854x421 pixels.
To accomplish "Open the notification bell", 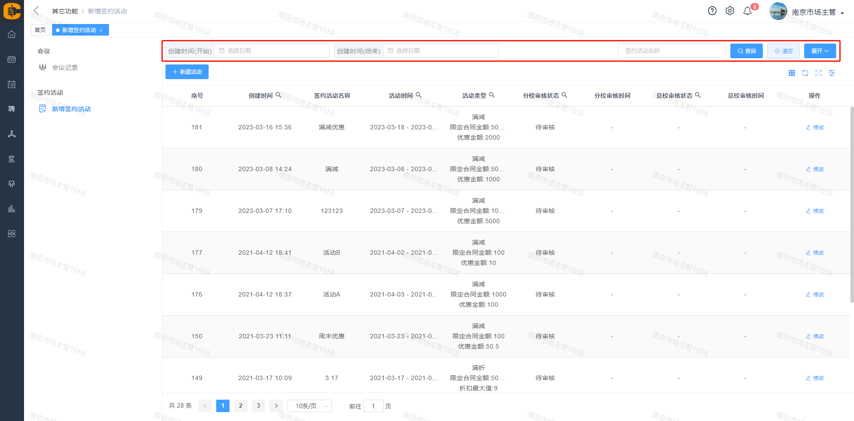I will pyautogui.click(x=748, y=11).
